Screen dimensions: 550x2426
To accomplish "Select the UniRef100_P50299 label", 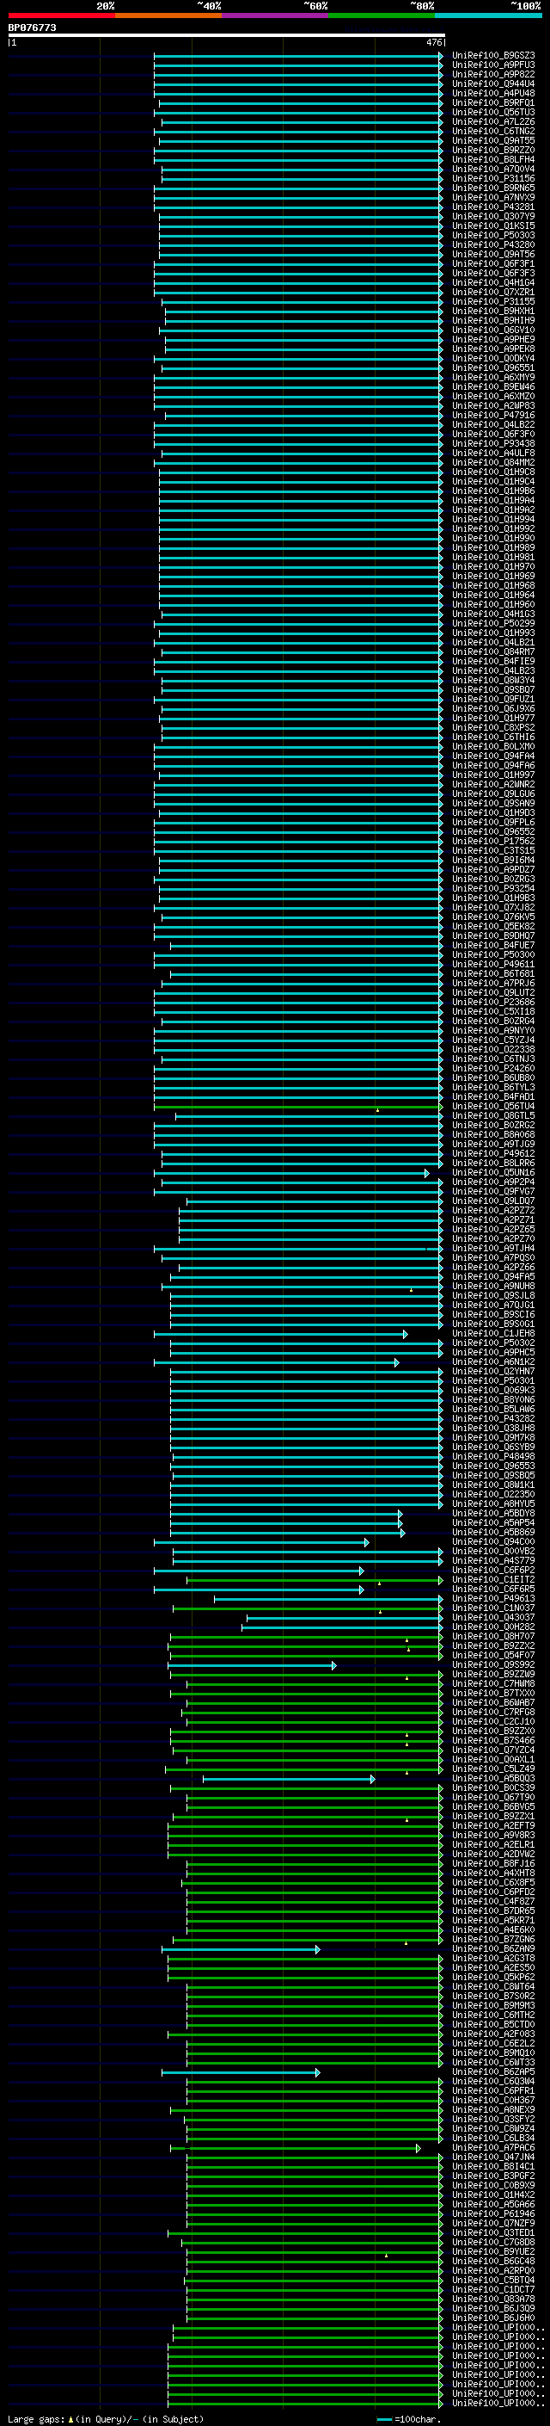I will click(493, 623).
